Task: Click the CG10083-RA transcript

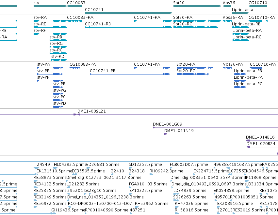Action: [74, 21]
